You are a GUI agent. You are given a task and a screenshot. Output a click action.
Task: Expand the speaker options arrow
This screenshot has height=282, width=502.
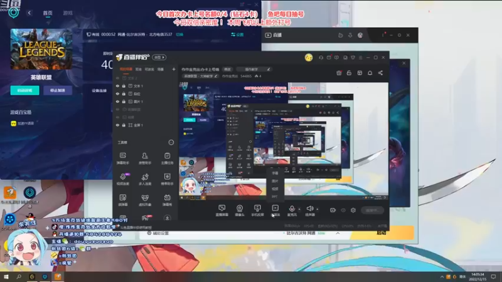point(318,209)
